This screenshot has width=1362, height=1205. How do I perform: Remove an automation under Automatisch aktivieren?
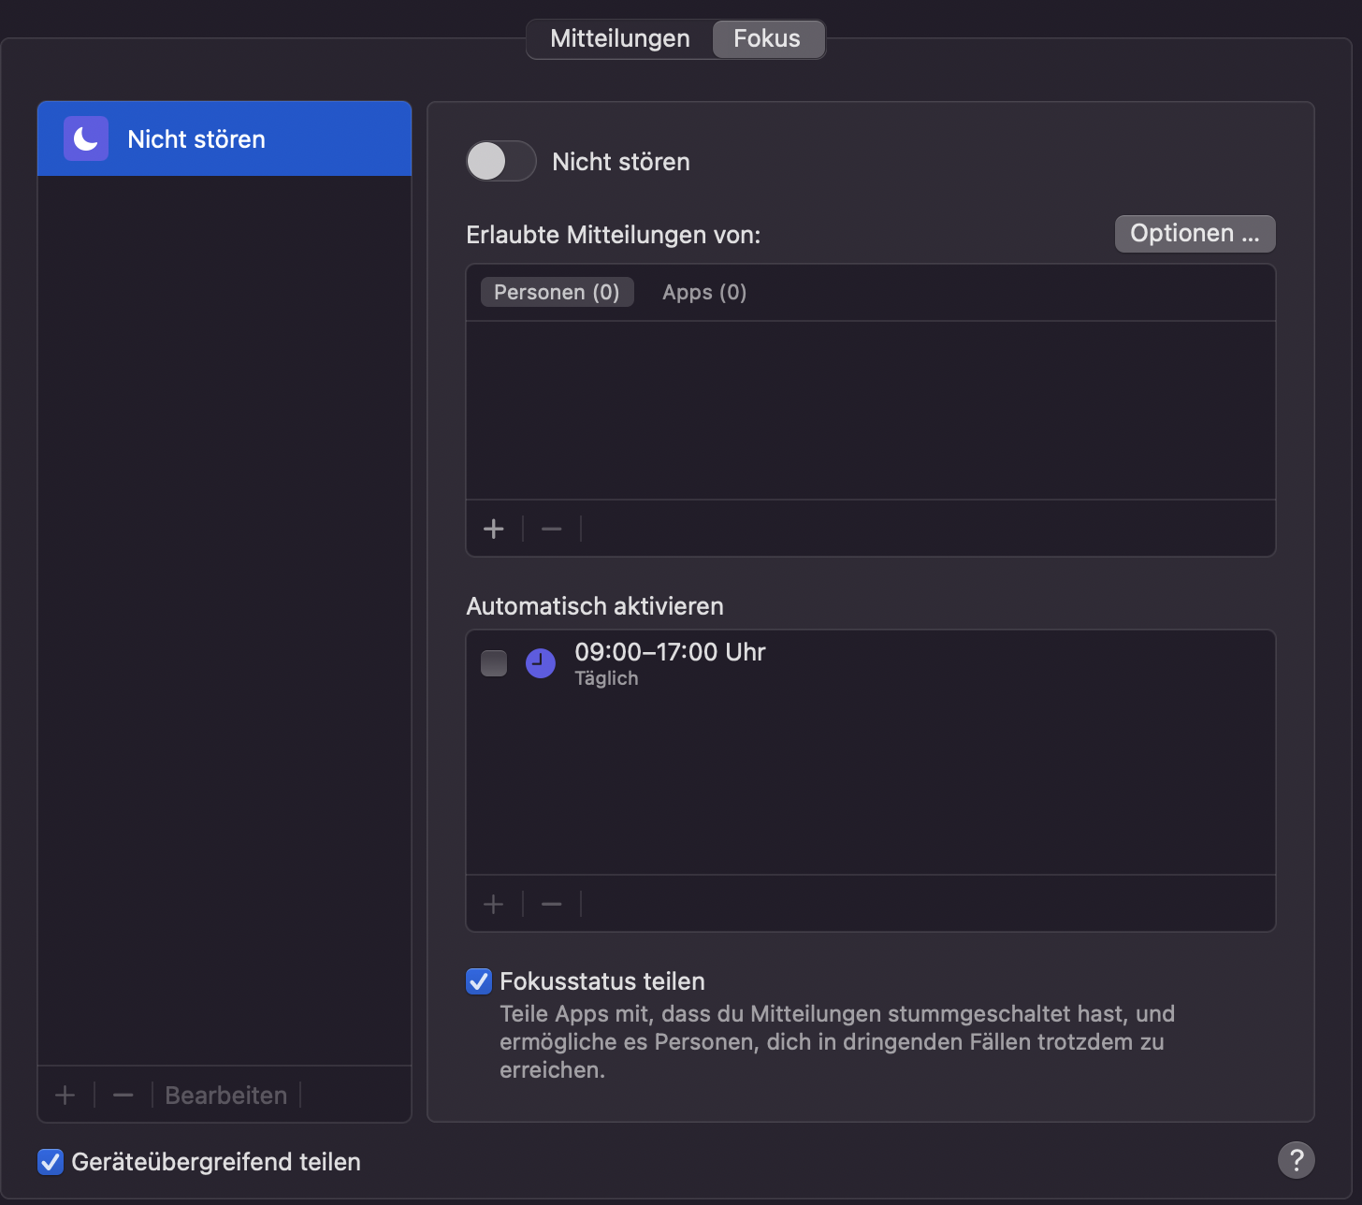pos(552,904)
